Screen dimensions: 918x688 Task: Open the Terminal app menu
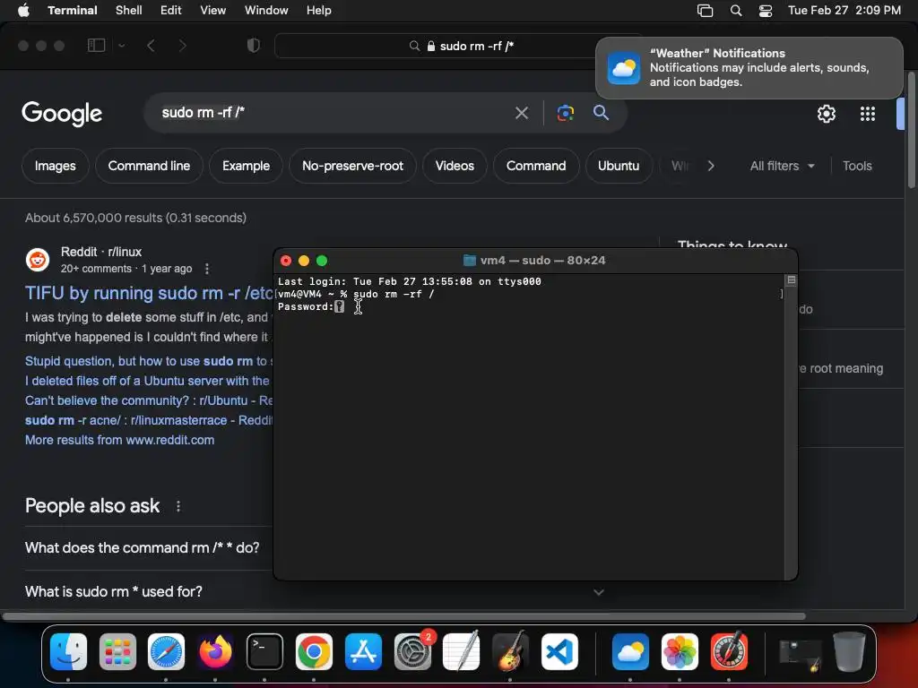(73, 10)
